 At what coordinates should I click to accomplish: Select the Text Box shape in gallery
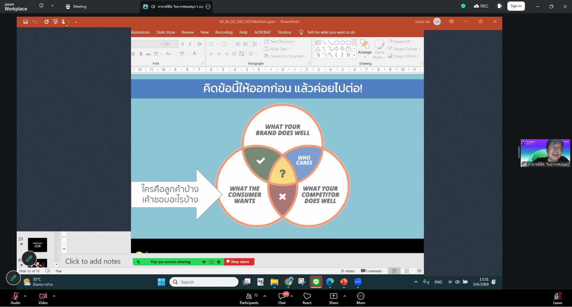coord(318,43)
